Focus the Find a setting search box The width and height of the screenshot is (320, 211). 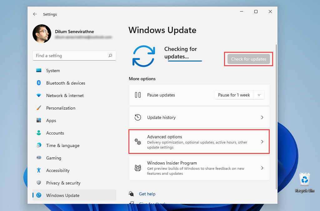pos(74,56)
